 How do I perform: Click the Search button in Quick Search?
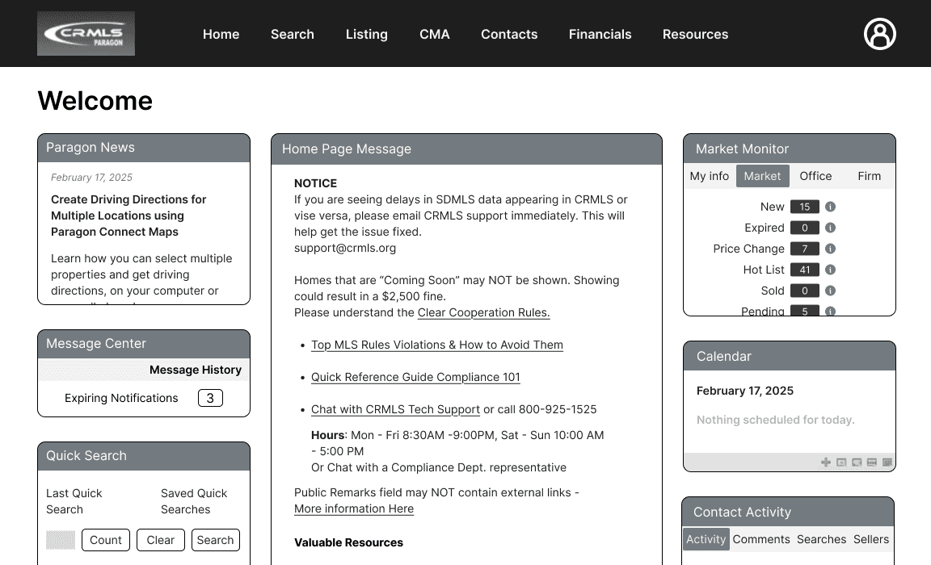(216, 540)
